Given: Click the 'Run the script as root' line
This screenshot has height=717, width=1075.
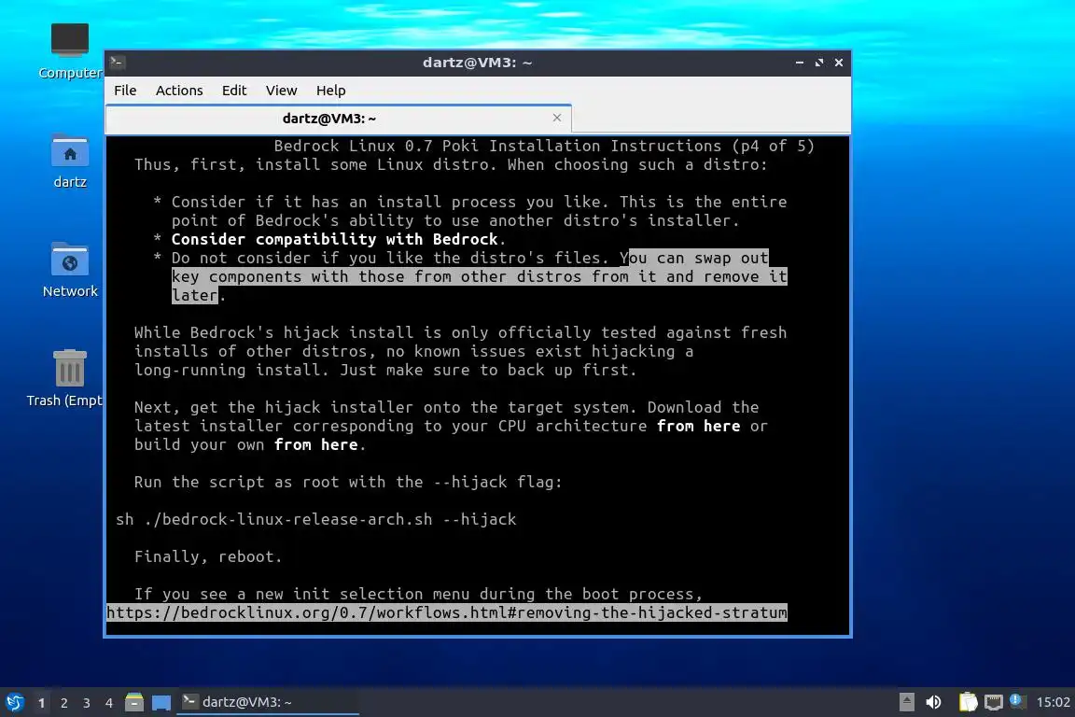Looking at the screenshot, I should (x=348, y=482).
